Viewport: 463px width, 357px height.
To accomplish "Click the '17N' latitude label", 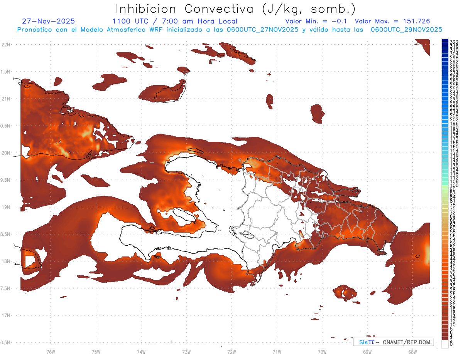I will pos(5,315).
